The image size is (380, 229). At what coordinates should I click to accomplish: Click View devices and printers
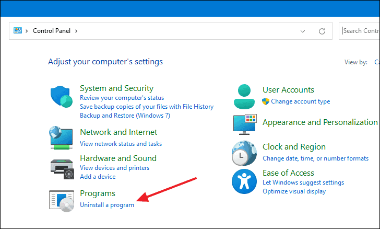[115, 168]
